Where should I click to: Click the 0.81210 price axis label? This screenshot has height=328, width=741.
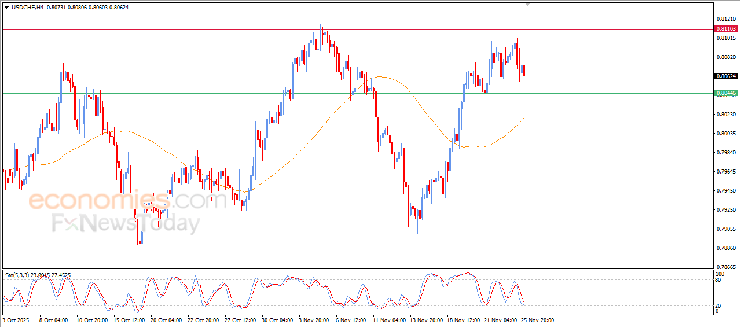tap(725, 19)
